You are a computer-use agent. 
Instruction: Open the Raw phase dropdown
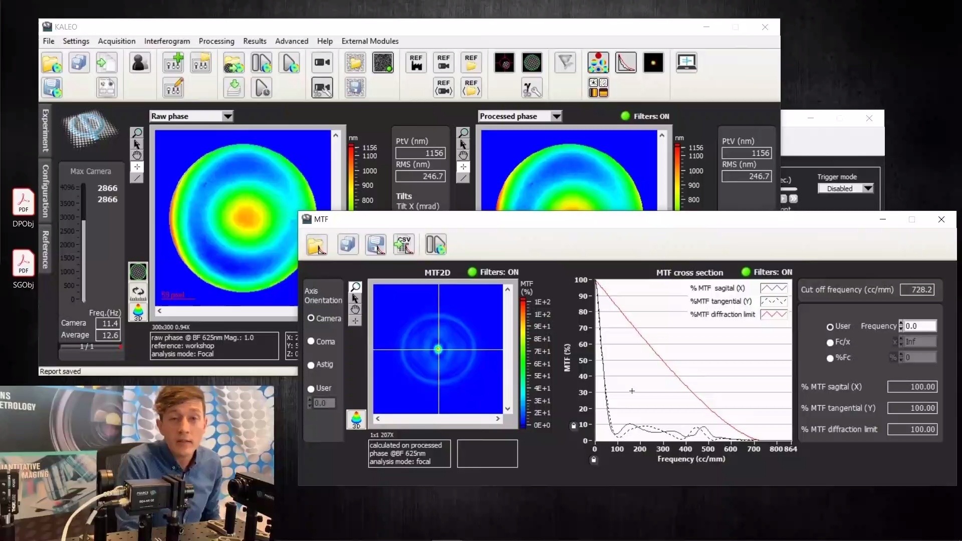[x=227, y=116]
